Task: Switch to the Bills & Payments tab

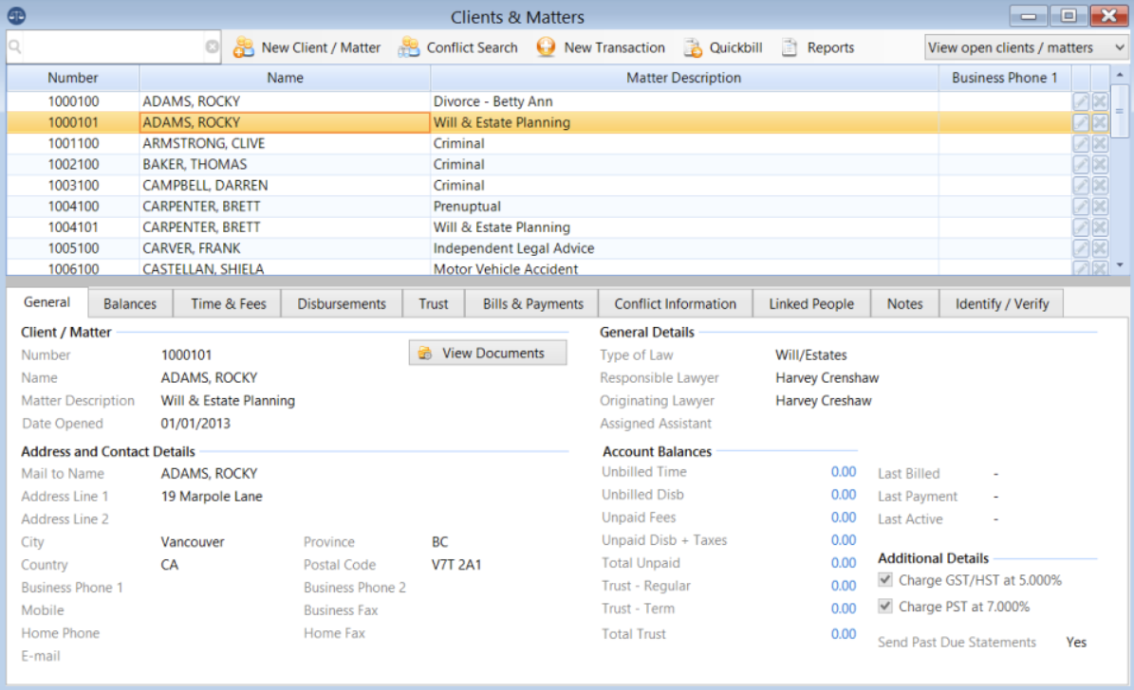Action: [531, 303]
